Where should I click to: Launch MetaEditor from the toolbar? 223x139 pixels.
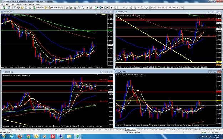[46, 7]
